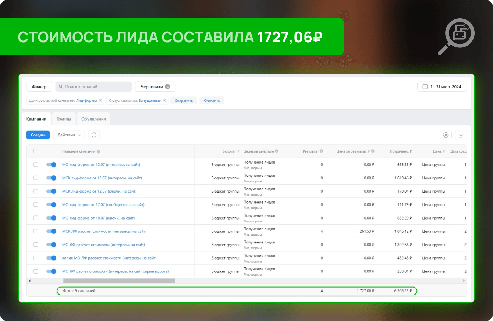Remove the Лид-формы filter chip
The image size is (493, 321).
[100, 100]
